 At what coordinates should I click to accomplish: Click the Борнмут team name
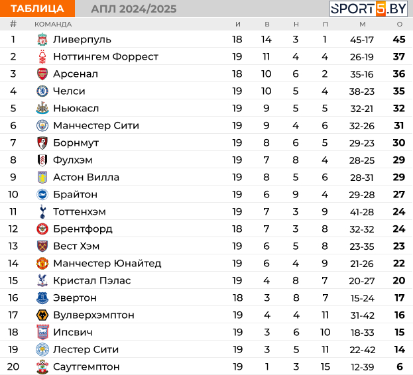pos(76,143)
